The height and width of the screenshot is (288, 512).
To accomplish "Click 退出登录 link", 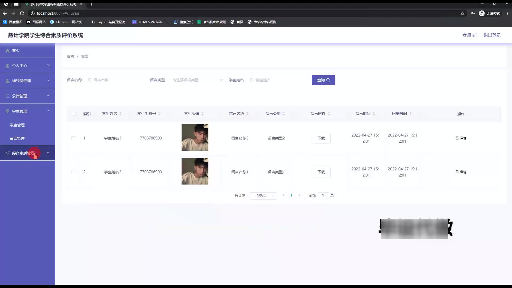I will point(492,35).
